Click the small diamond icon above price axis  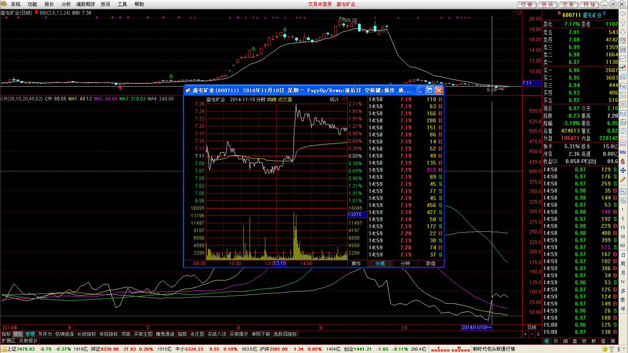tap(514, 13)
